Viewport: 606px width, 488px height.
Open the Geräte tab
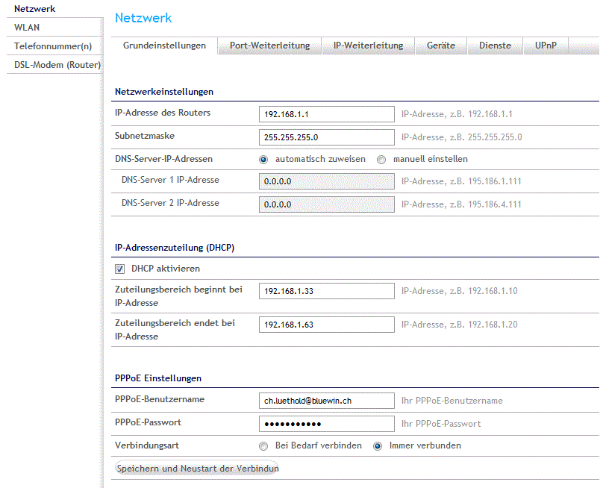[x=441, y=46]
